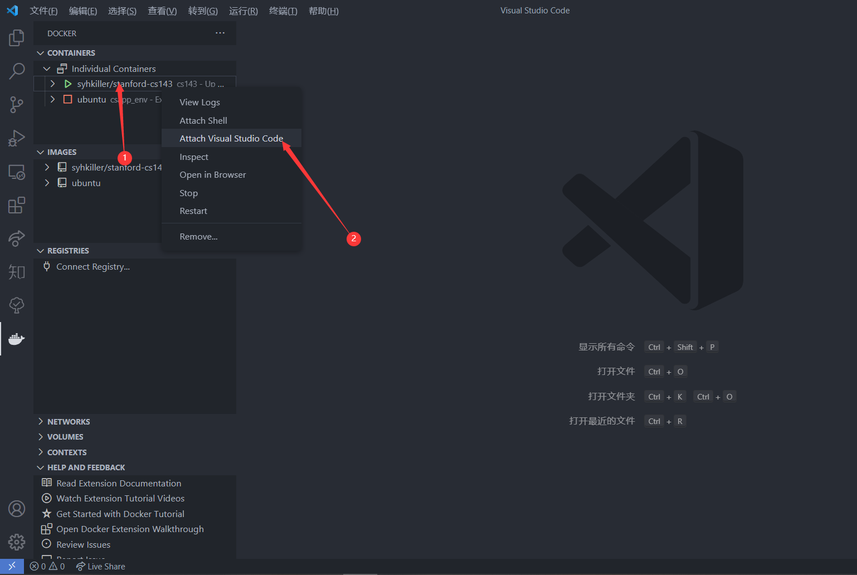Choose Remove... in context menu

point(231,236)
